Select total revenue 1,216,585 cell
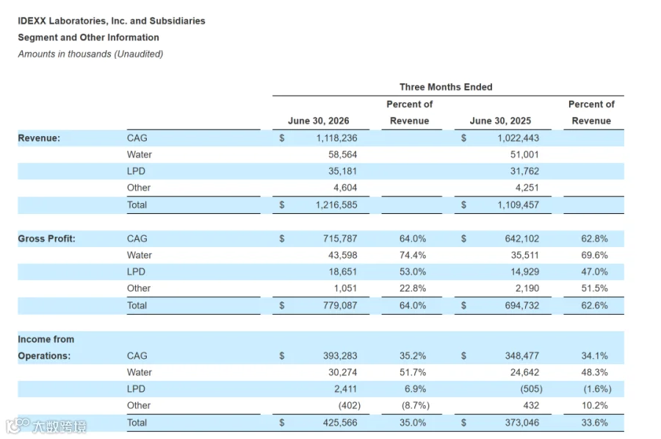661x439 pixels. (x=336, y=204)
